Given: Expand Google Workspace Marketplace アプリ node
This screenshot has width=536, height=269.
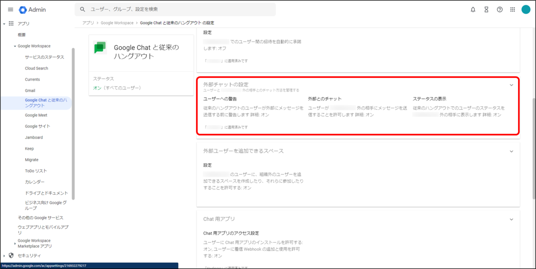Looking at the screenshot, I should [x=15, y=244].
